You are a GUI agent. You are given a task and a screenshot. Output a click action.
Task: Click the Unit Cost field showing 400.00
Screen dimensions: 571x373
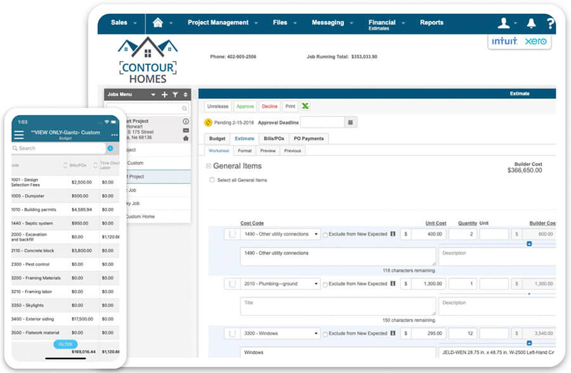(x=428, y=234)
